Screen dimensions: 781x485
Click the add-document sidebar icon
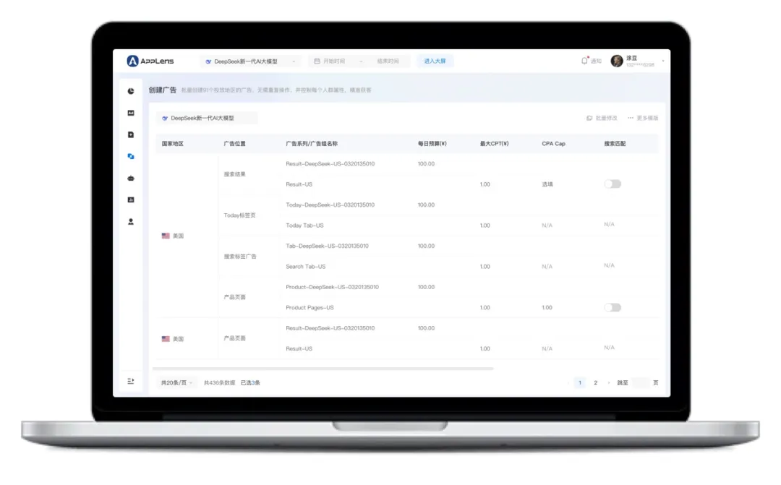[131, 134]
